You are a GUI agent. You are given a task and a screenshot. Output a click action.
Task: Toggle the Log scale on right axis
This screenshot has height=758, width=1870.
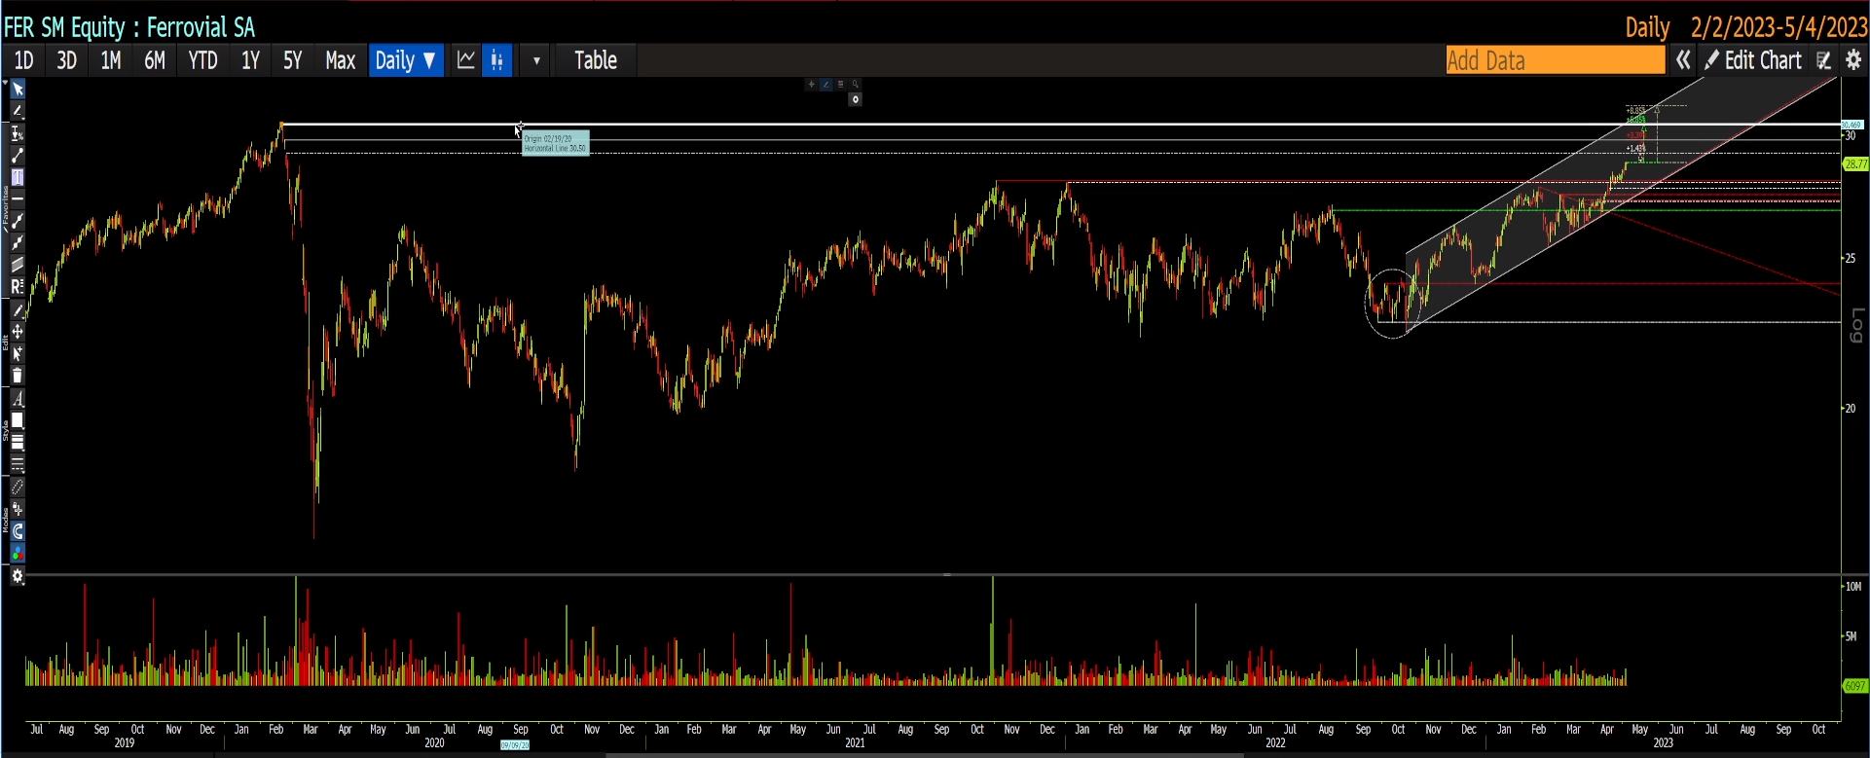[1856, 325]
